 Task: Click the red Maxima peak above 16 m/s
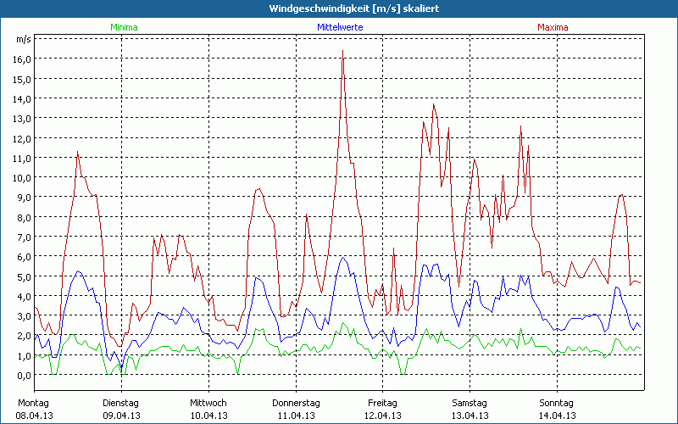[343, 51]
